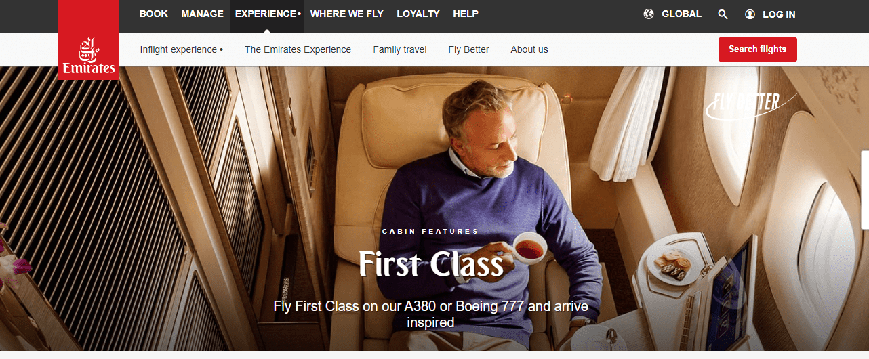Open the BOOK menu
This screenshot has width=869, height=359.
point(153,14)
